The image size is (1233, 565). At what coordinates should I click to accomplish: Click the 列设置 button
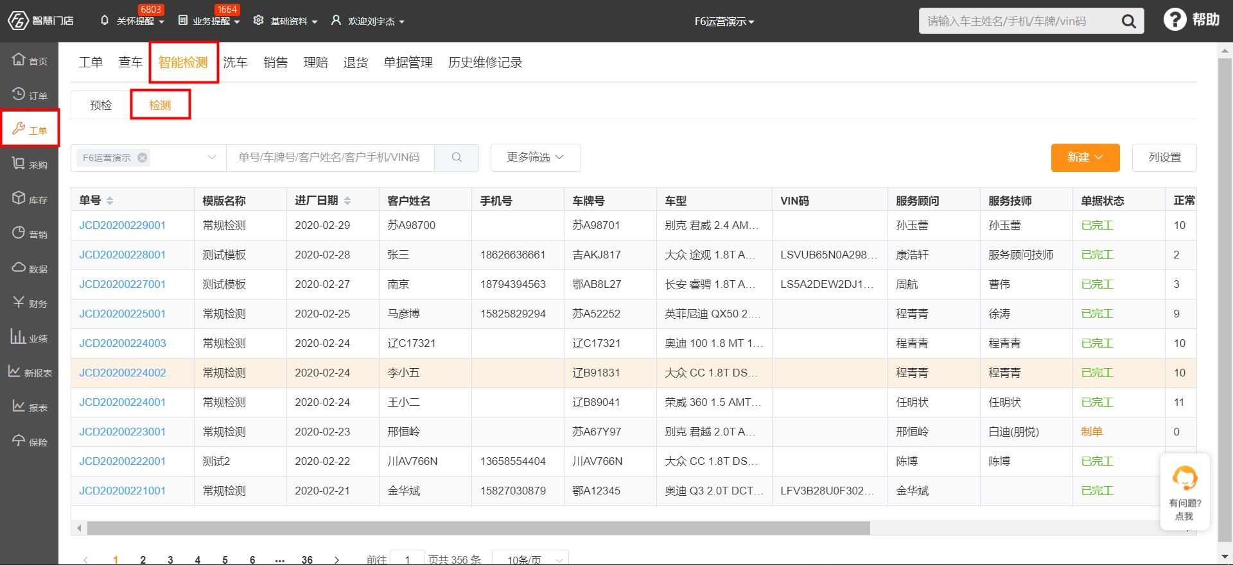coord(1164,157)
